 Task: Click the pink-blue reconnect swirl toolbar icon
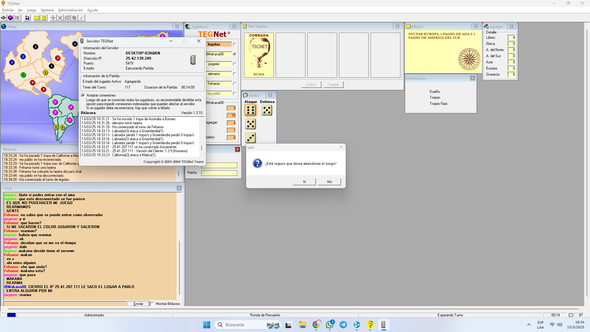[x=10, y=18]
